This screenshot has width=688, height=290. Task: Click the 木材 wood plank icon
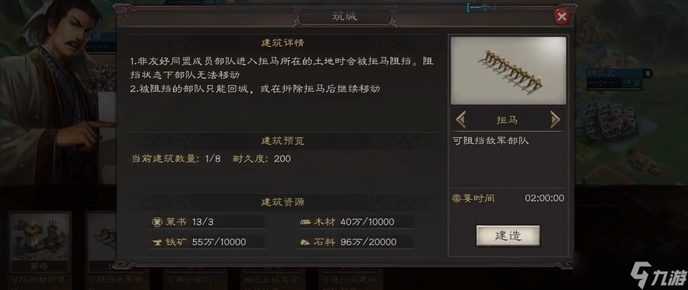click(x=305, y=222)
